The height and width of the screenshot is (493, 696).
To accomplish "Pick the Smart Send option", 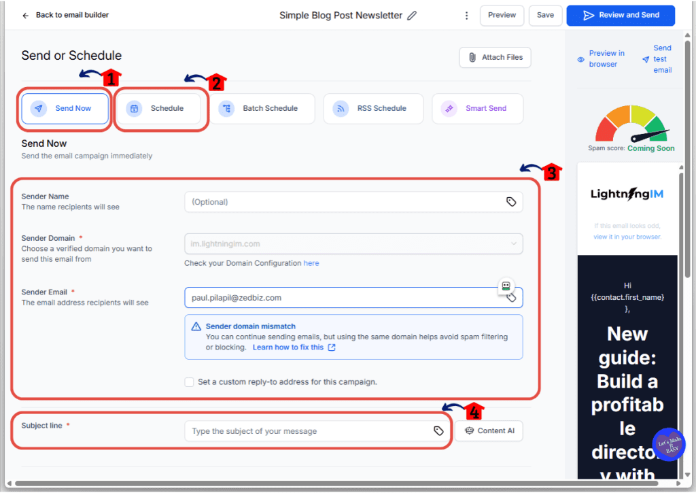I will click(478, 108).
